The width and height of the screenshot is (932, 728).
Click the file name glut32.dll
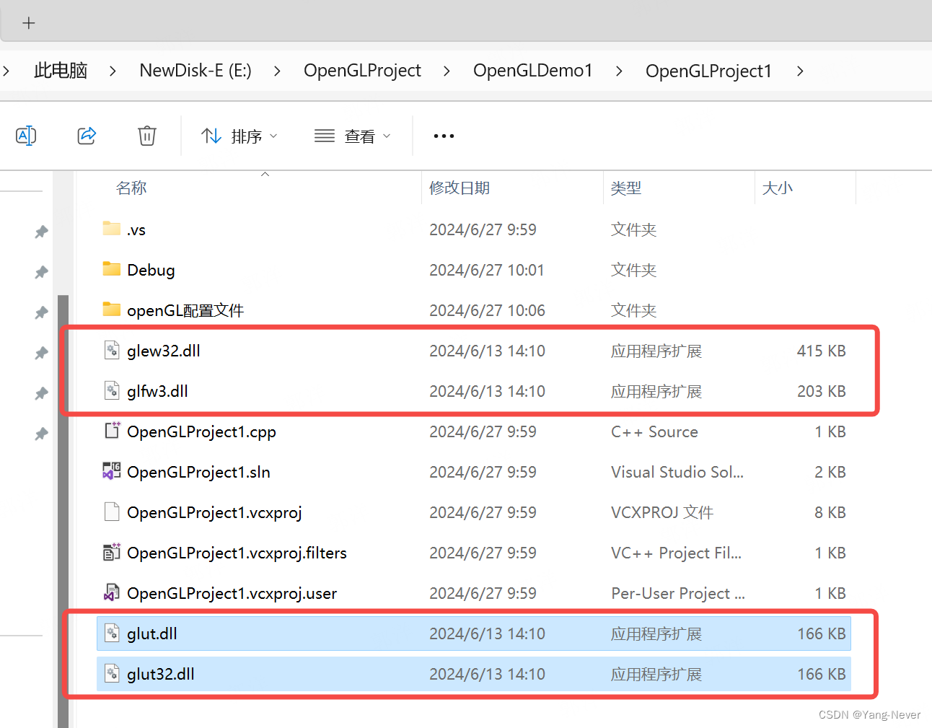(161, 674)
